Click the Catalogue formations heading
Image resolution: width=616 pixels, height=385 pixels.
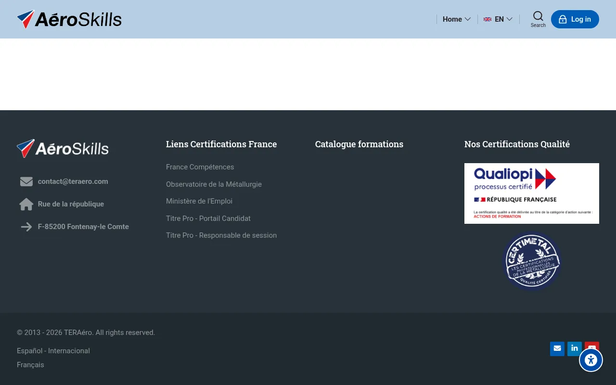pyautogui.click(x=359, y=144)
